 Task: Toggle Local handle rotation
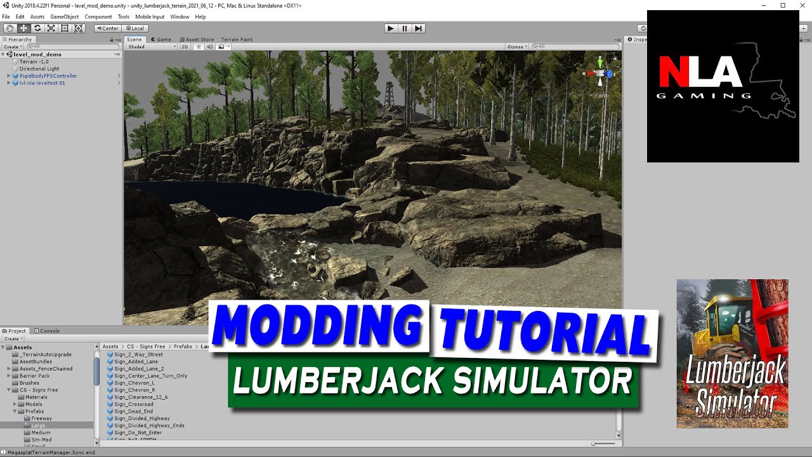pos(134,28)
